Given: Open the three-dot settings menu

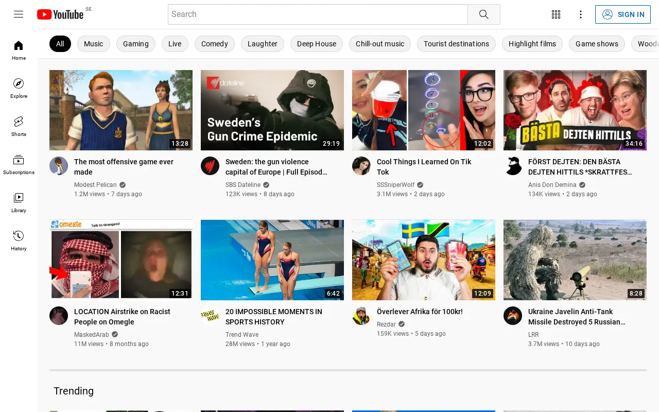Looking at the screenshot, I should tap(581, 14).
